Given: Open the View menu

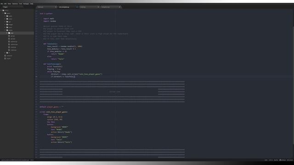Looking at the screenshot, I should click(x=9, y=4).
